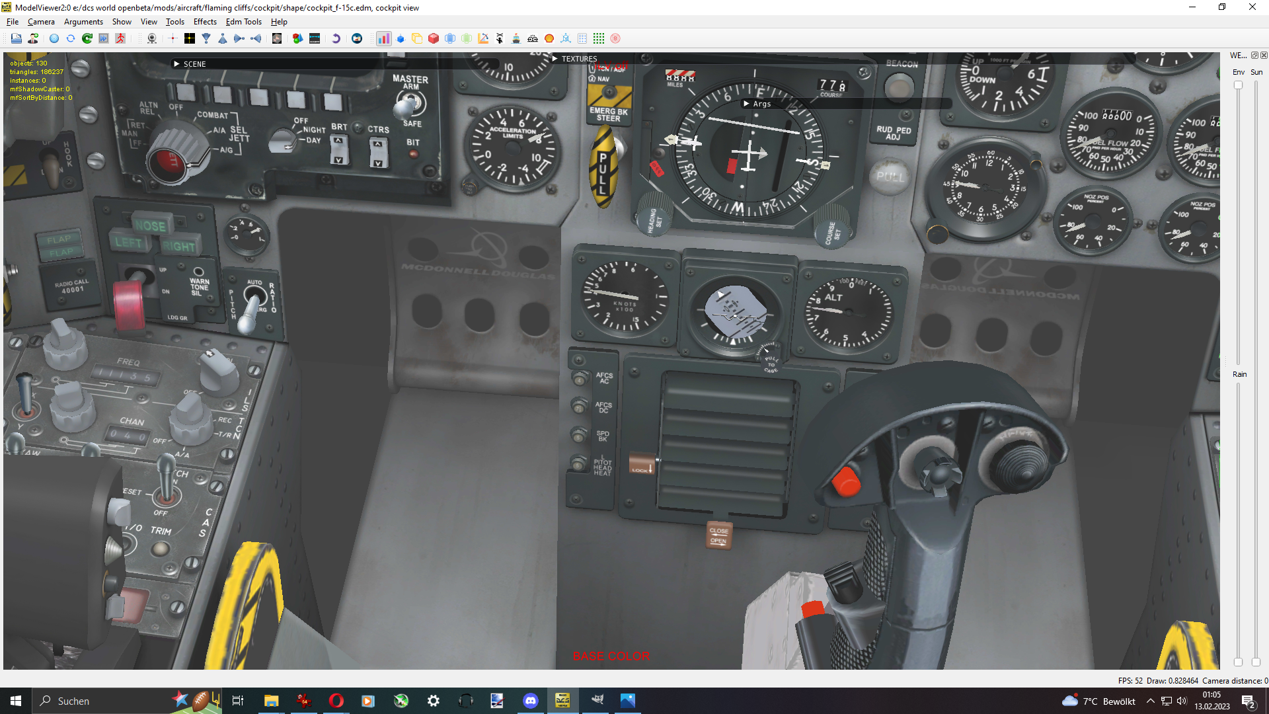Open the View menu
This screenshot has height=714, width=1269.
point(149,22)
